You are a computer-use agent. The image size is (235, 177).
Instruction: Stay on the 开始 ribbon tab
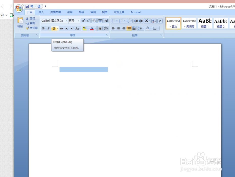[30, 12]
